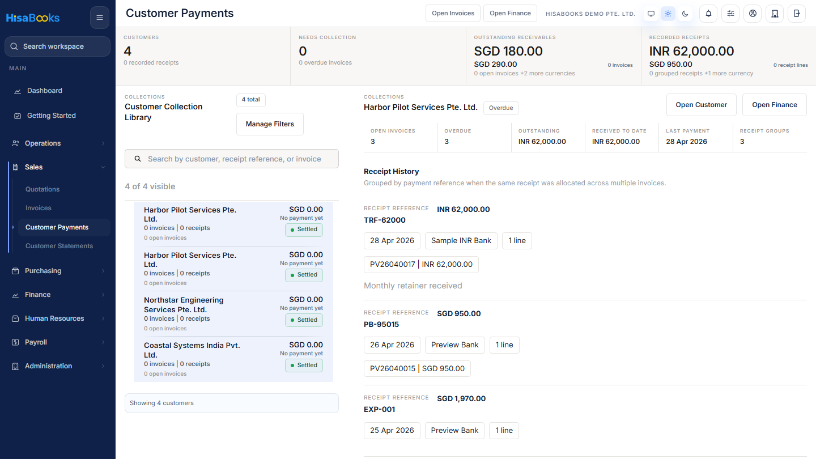Select Coastal Systems India Pvt. Ltd. row
The height and width of the screenshot is (459, 816).
[x=233, y=359]
